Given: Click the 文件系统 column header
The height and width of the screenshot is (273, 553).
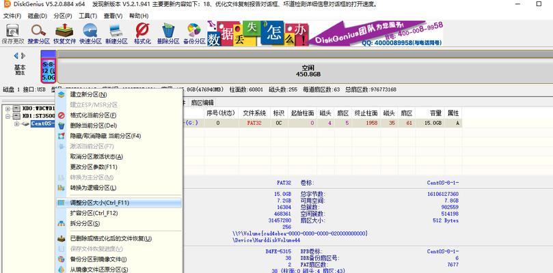Looking at the screenshot, I should (254, 113).
